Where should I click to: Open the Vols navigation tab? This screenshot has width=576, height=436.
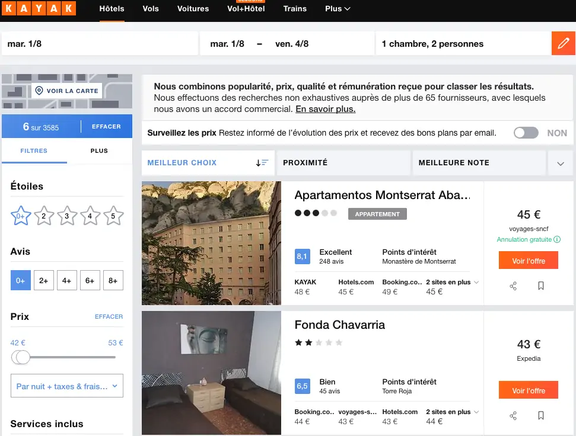click(x=151, y=8)
